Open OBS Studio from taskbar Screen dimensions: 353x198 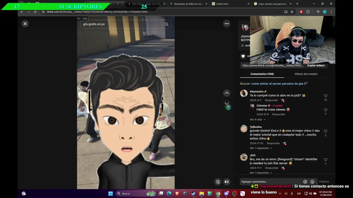pyautogui.click(x=234, y=194)
